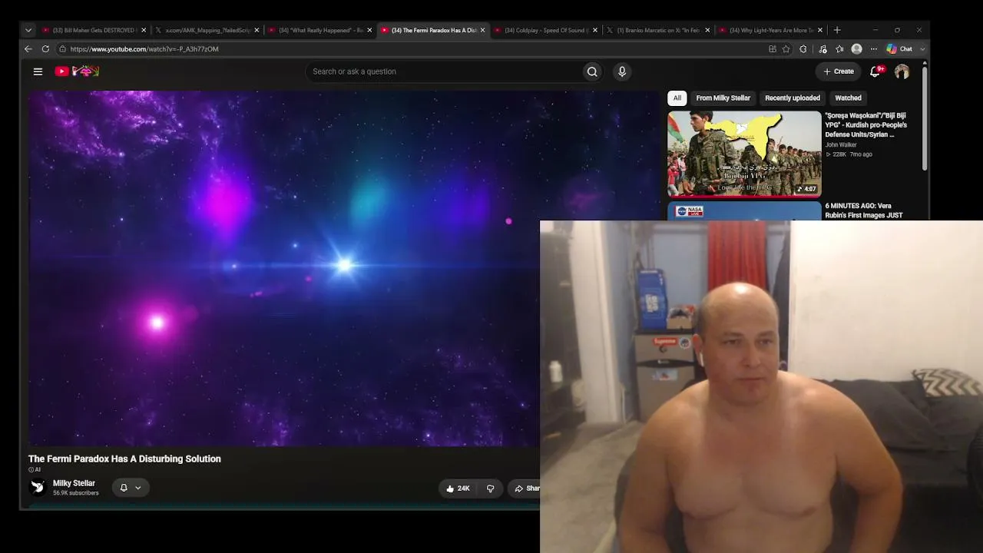Open the YouTube guide hamburger menu

(38, 71)
